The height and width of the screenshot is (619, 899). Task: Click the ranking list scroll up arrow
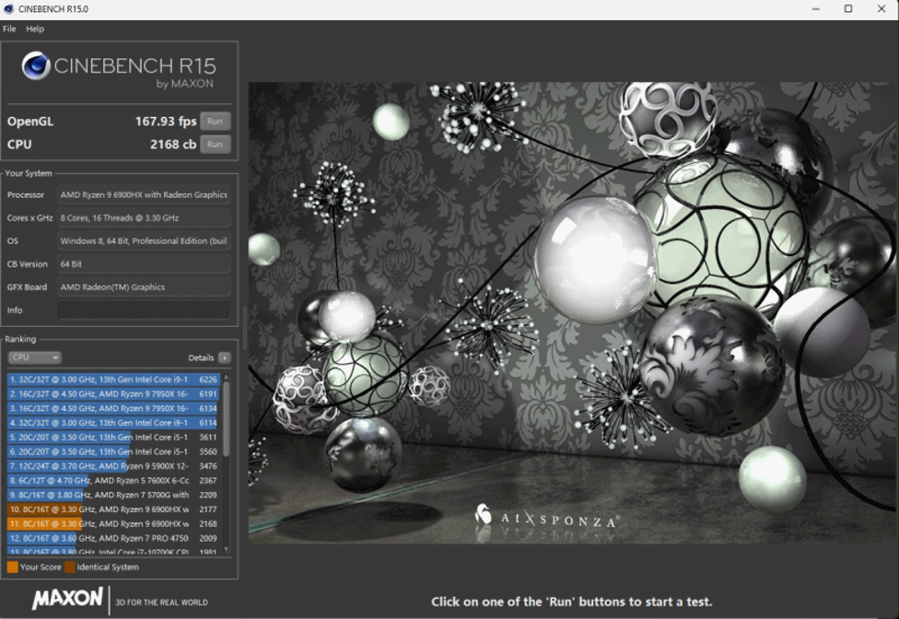[x=227, y=377]
